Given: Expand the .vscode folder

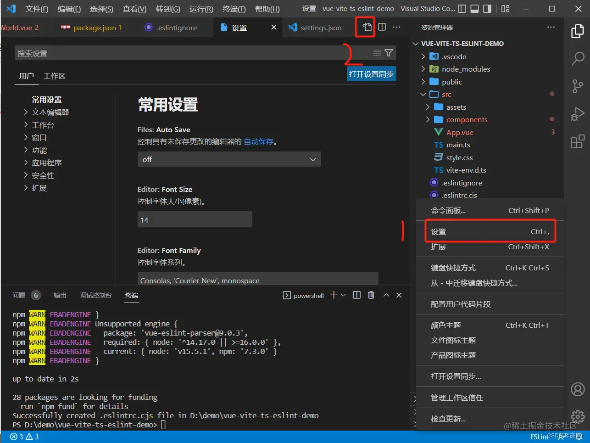Looking at the screenshot, I should pyautogui.click(x=423, y=56).
